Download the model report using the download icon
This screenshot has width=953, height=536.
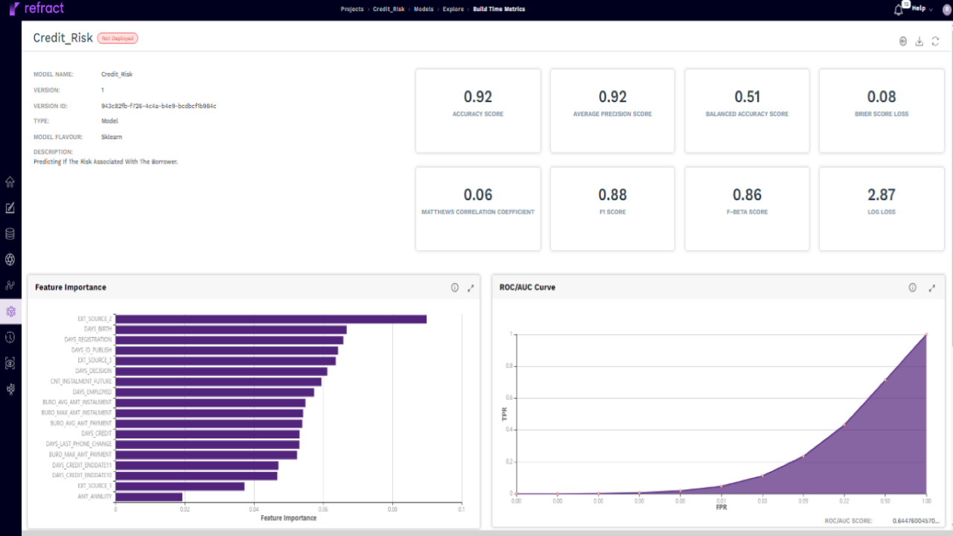pyautogui.click(x=919, y=41)
